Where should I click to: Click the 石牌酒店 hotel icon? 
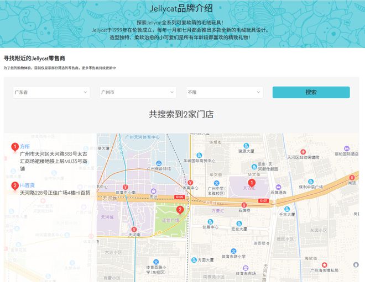(278, 187)
